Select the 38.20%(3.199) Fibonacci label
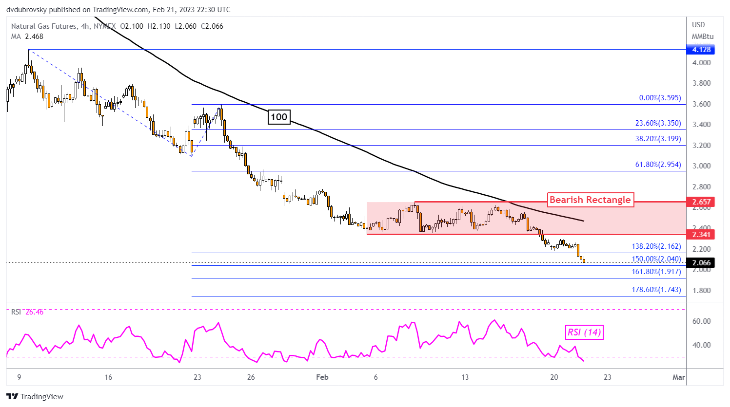Image resolution: width=730 pixels, height=407 pixels. 658,139
